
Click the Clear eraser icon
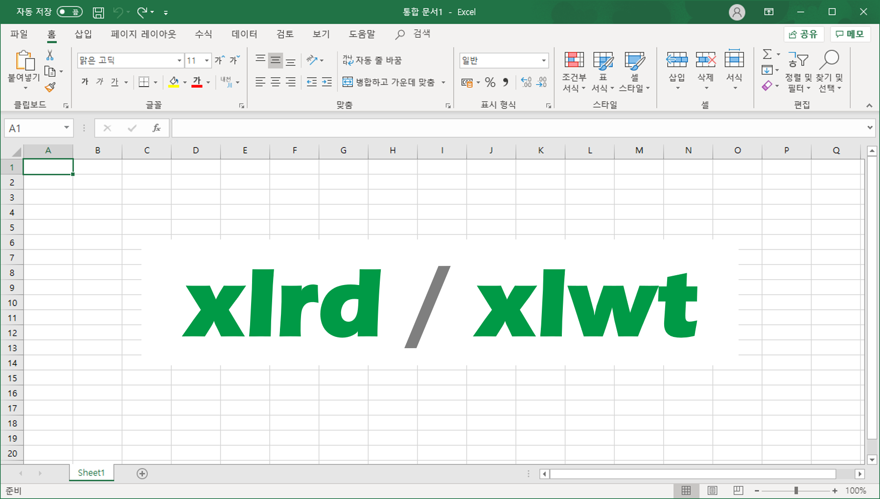point(767,86)
